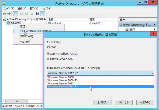159x110 pixels.
Task: Toggle the console tree pane icon
Action: click(x=16, y=14)
